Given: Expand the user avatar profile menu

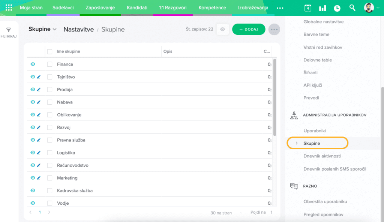Looking at the screenshot, I should [371, 8].
